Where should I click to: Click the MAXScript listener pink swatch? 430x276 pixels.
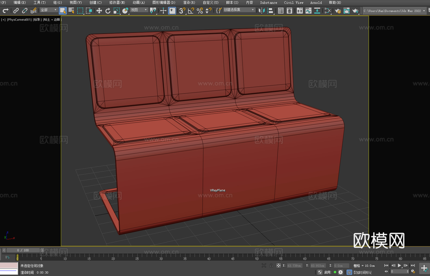pyautogui.click(x=9, y=265)
